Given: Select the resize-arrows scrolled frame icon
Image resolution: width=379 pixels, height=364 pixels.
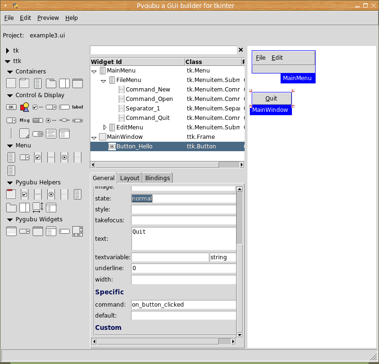Looking at the screenshot, I should pyautogui.click(x=38, y=208).
